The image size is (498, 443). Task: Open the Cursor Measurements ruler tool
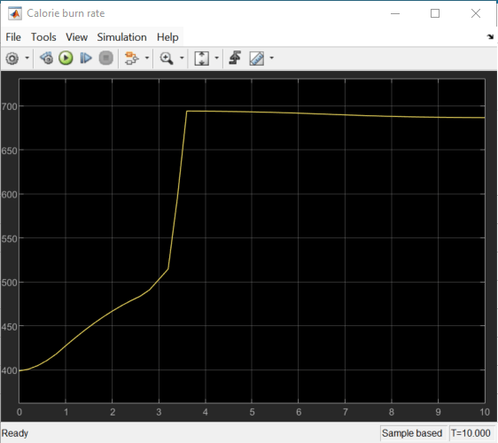[257, 58]
